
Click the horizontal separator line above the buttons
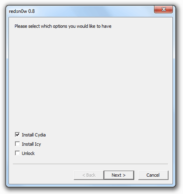91,164
